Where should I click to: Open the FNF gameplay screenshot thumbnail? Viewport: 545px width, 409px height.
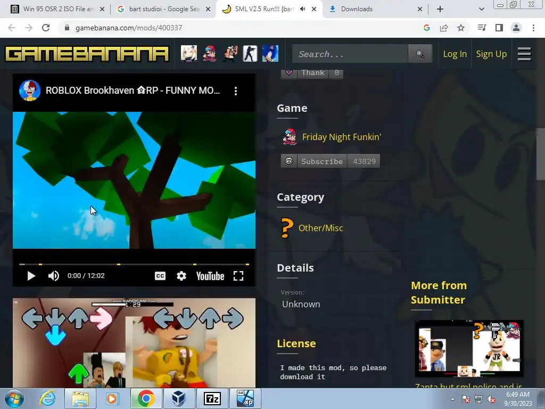point(134,343)
